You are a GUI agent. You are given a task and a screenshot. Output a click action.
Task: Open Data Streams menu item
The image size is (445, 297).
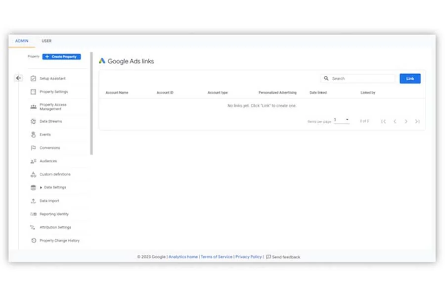coord(51,121)
